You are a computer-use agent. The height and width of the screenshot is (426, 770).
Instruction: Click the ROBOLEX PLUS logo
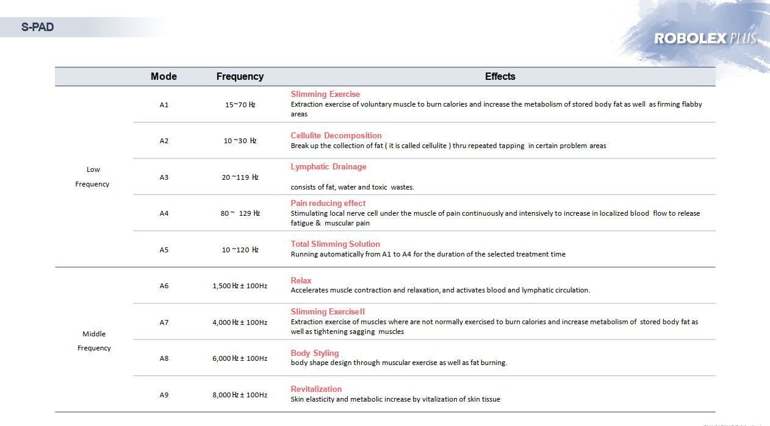click(705, 38)
